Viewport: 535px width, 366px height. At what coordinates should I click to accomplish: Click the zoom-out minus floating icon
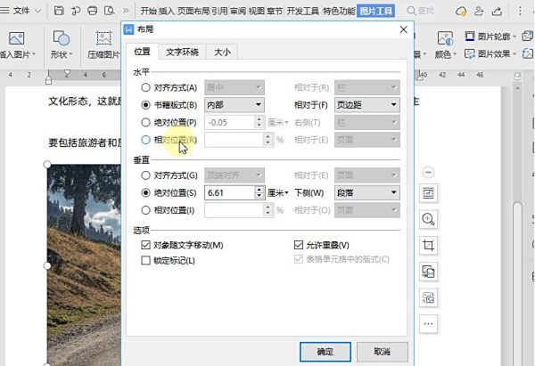[428, 172]
